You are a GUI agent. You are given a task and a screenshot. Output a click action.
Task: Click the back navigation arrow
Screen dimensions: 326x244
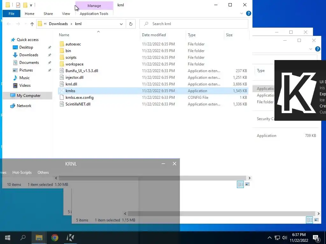click(9, 24)
